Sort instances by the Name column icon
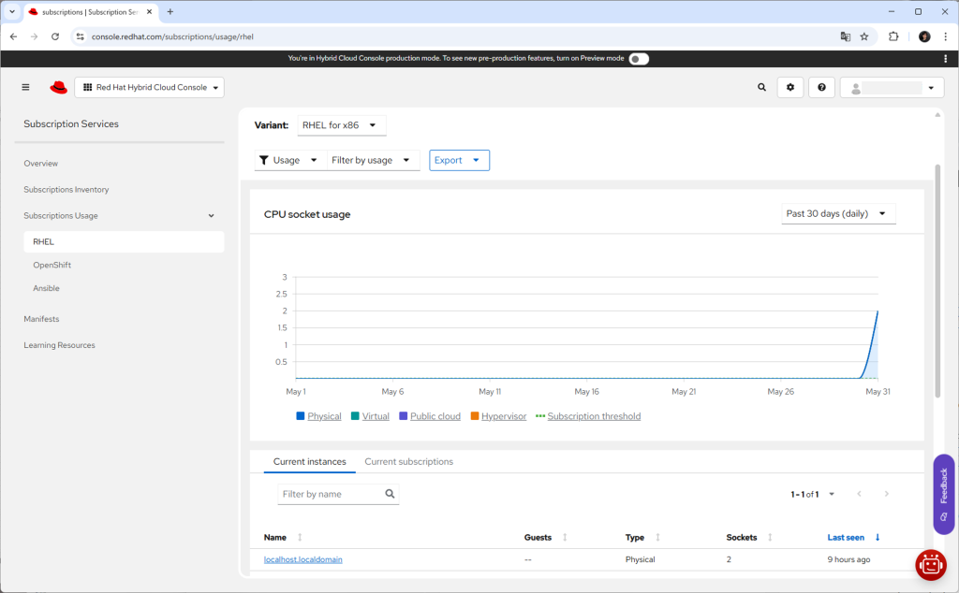Image resolution: width=959 pixels, height=593 pixels. pyautogui.click(x=300, y=538)
